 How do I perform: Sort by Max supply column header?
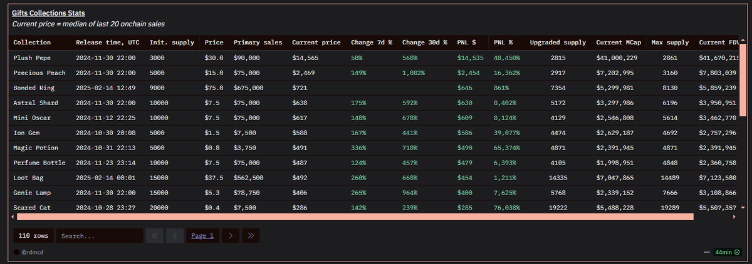[670, 43]
